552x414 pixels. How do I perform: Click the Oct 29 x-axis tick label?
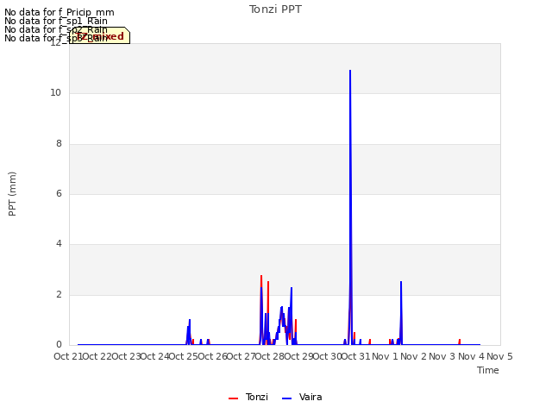(x=298, y=356)
